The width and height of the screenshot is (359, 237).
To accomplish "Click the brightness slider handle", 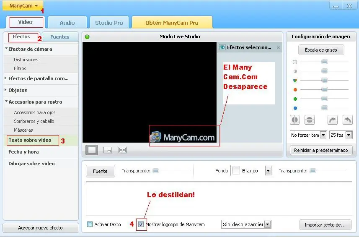I will (x=324, y=62).
